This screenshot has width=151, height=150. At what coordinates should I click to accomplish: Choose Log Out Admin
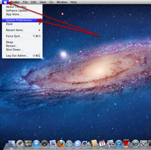point(17,56)
